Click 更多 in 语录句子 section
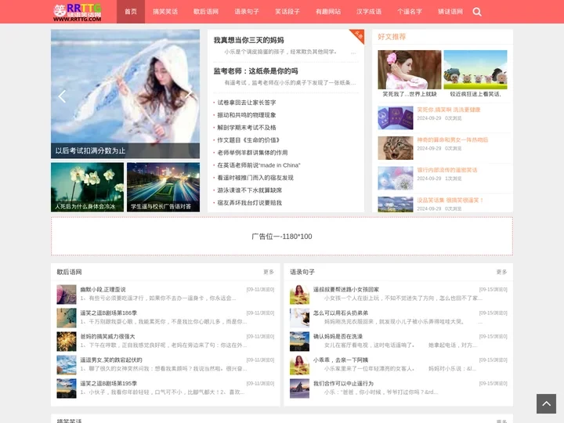This screenshot has height=423, width=564. coord(501,272)
